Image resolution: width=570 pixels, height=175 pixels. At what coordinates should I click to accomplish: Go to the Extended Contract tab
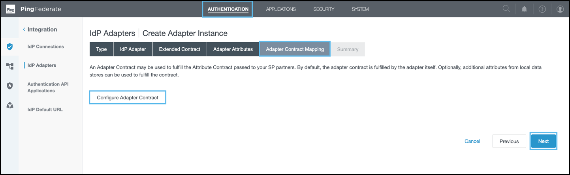[x=180, y=49]
